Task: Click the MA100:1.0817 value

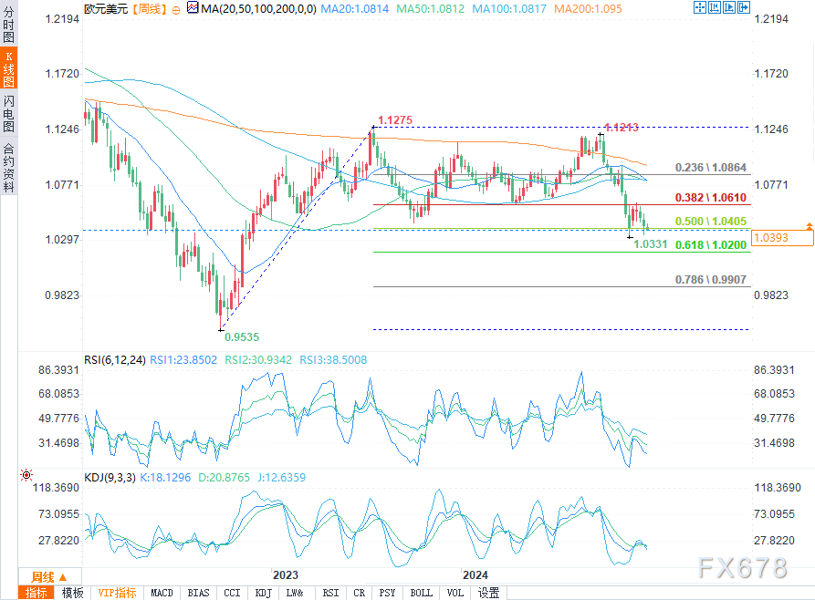Action: coord(509,9)
